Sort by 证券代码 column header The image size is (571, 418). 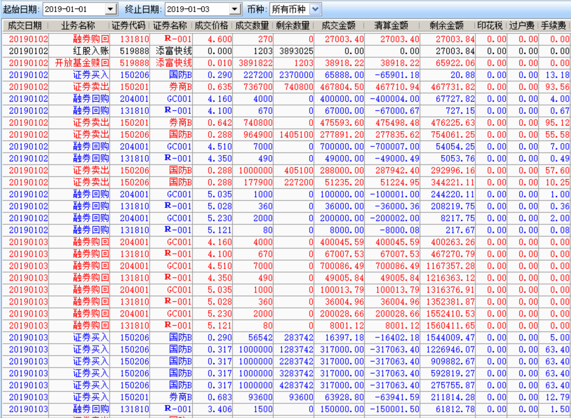(130, 26)
